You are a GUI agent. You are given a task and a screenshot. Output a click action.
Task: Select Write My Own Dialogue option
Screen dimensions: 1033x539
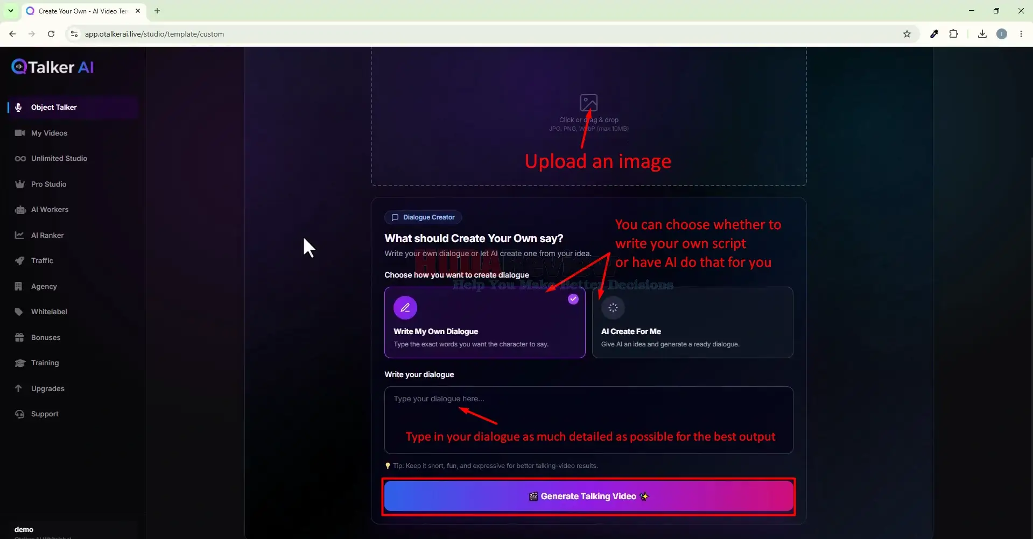tap(484, 322)
